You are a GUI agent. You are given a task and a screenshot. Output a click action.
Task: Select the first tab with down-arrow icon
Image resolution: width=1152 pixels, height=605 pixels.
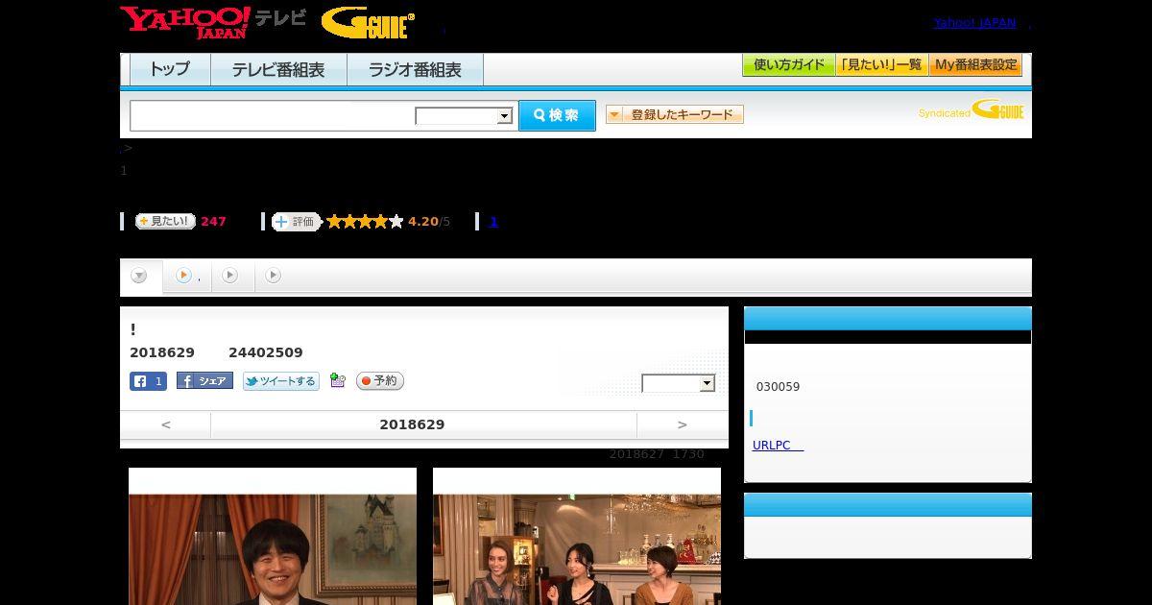140,277
